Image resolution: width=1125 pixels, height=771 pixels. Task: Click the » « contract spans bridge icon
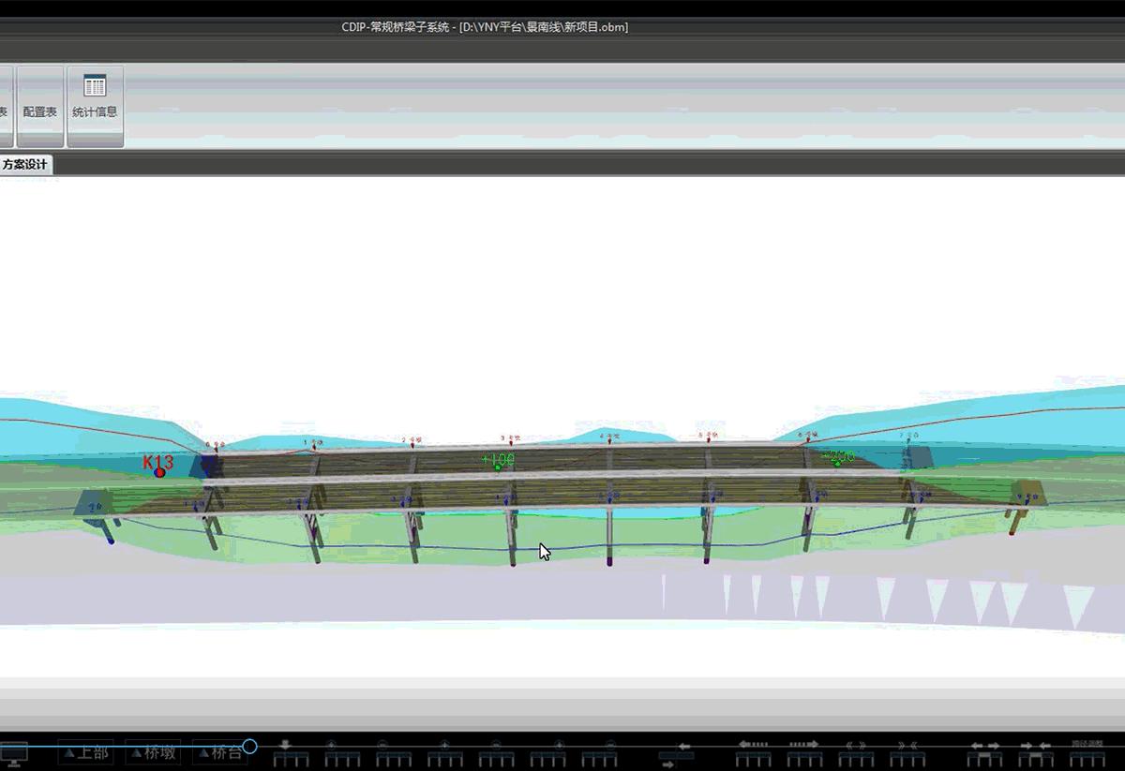907,753
